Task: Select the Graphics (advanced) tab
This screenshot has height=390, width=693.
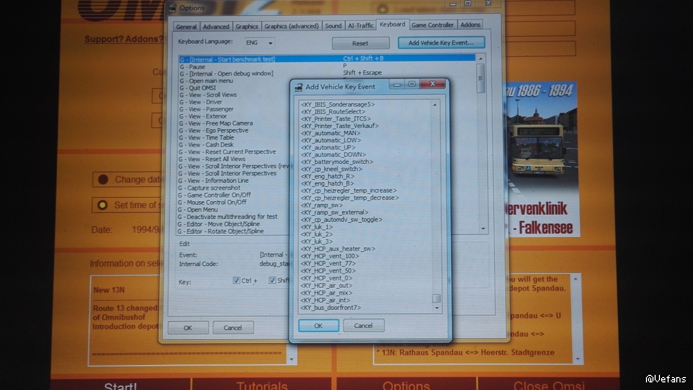Action: 292,26
